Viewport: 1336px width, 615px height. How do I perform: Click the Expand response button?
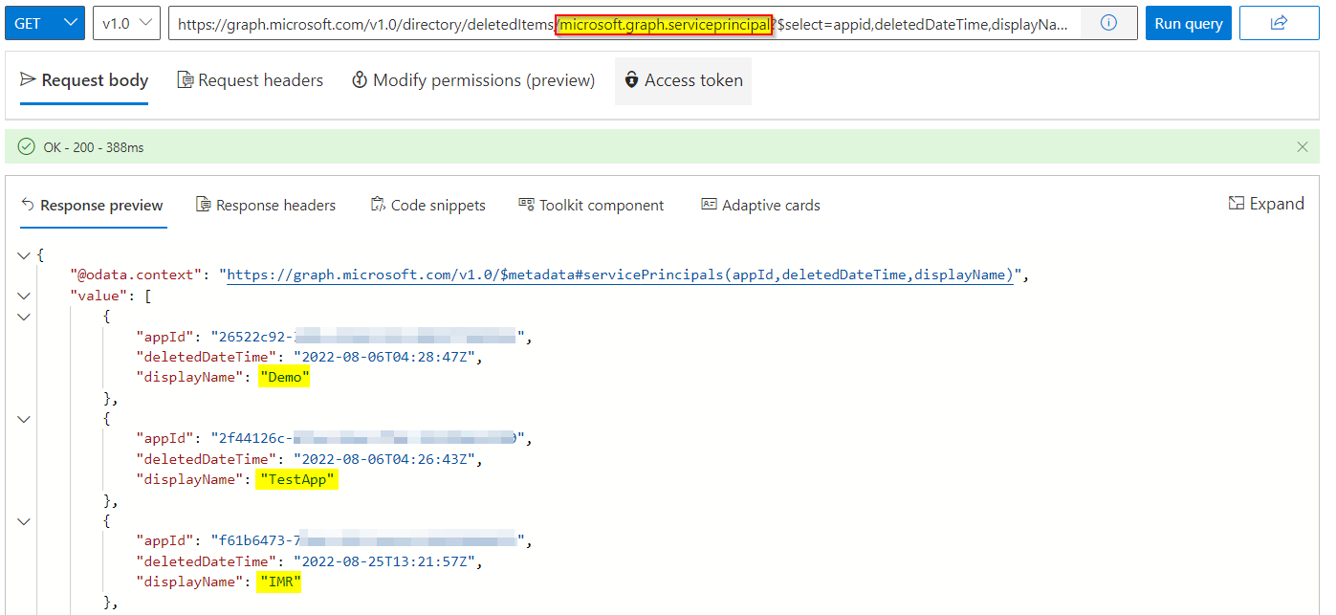click(1266, 204)
